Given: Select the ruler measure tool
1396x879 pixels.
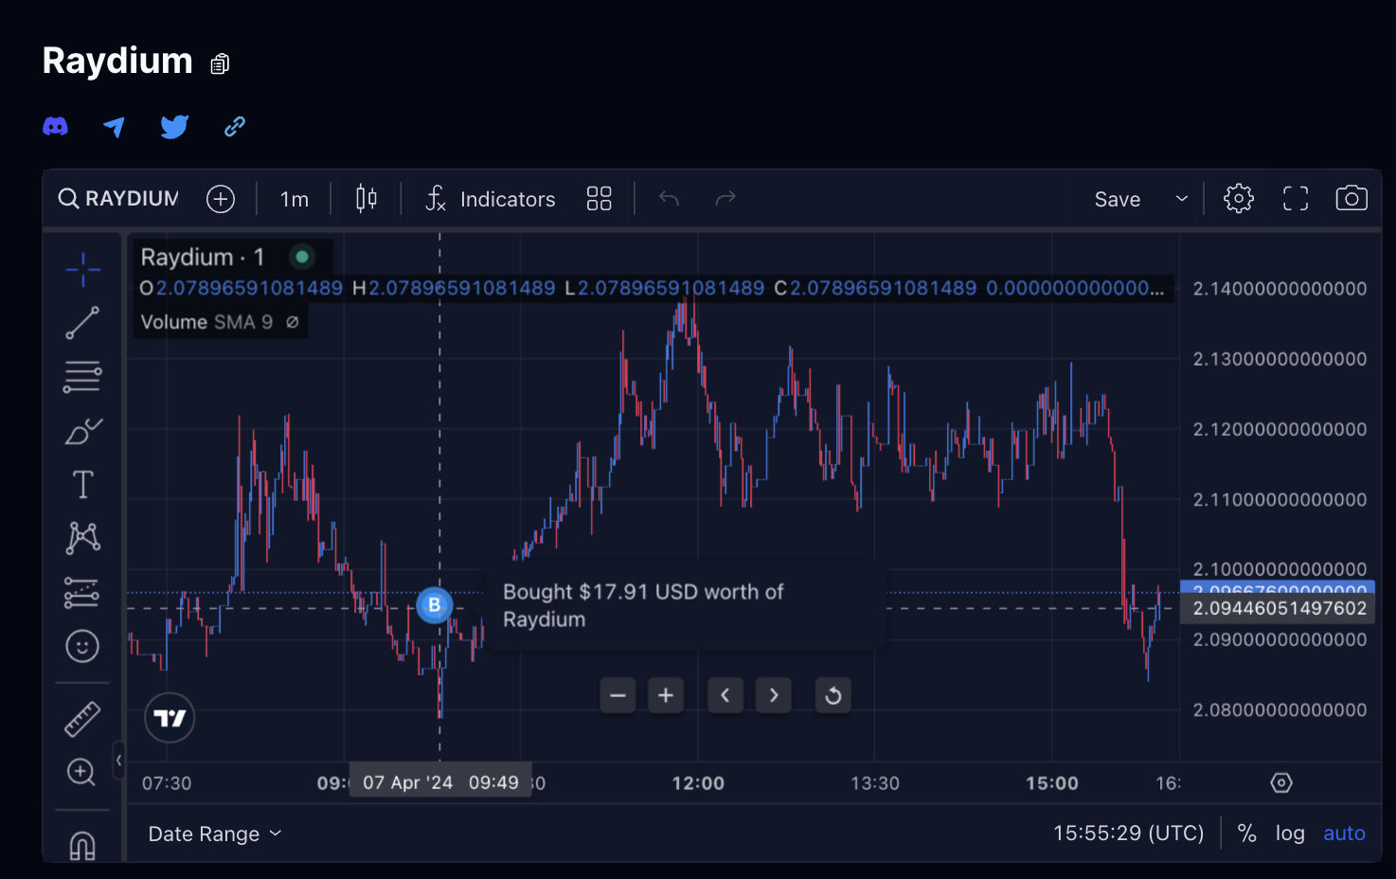Looking at the screenshot, I should point(82,719).
